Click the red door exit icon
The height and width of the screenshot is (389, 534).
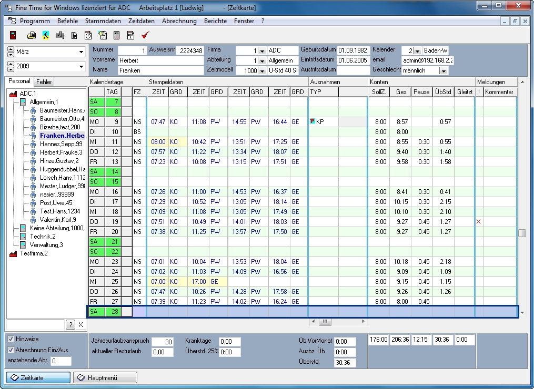click(x=13, y=35)
